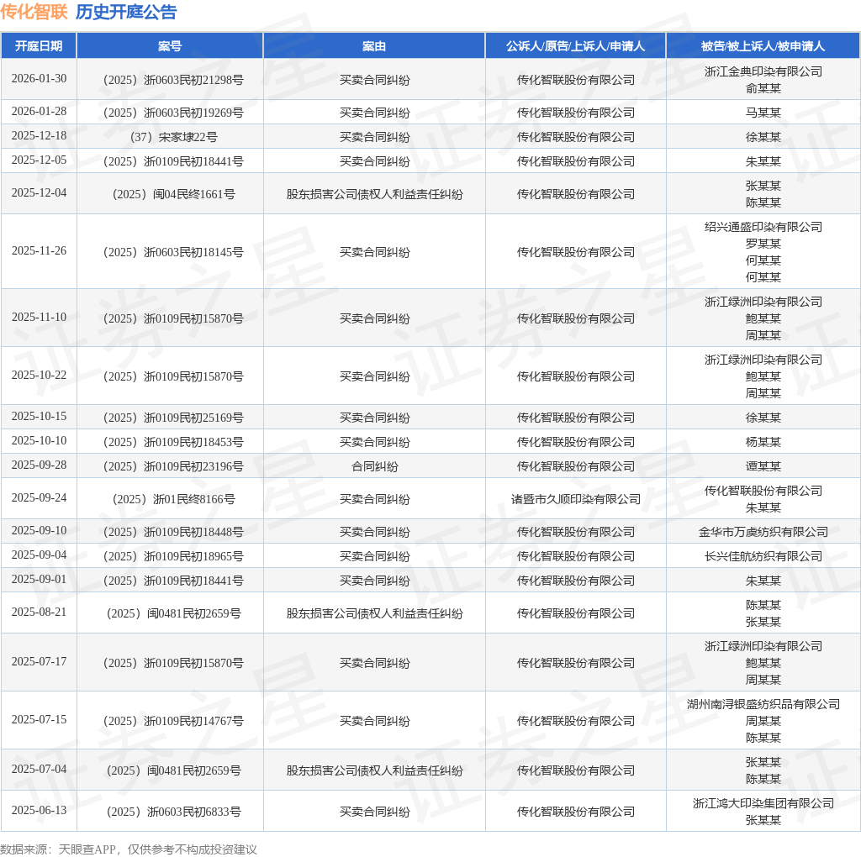Click the 公诉人/原告/上诉人/申请人 column header
This screenshot has width=861, height=857.
(575, 46)
